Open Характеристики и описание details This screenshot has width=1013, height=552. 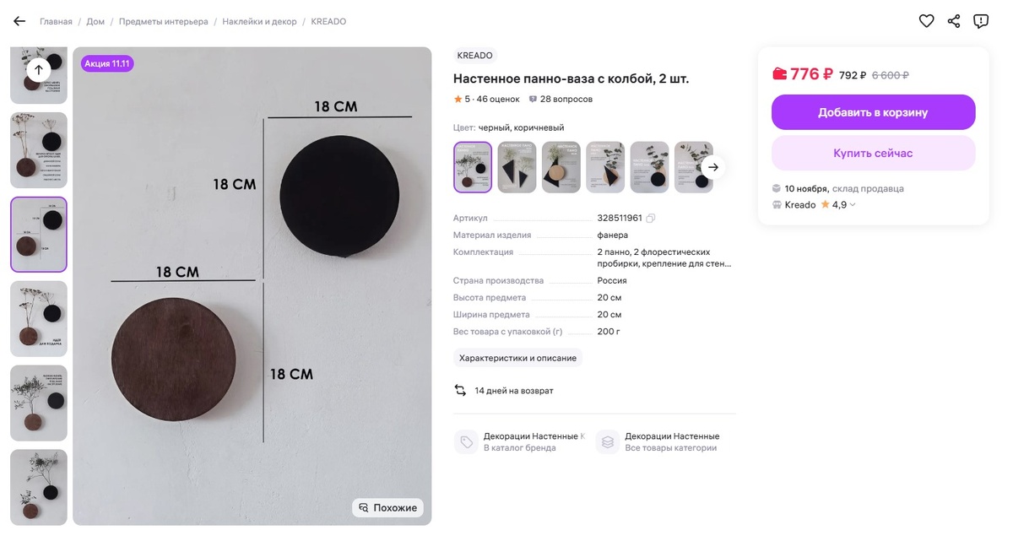[517, 358]
